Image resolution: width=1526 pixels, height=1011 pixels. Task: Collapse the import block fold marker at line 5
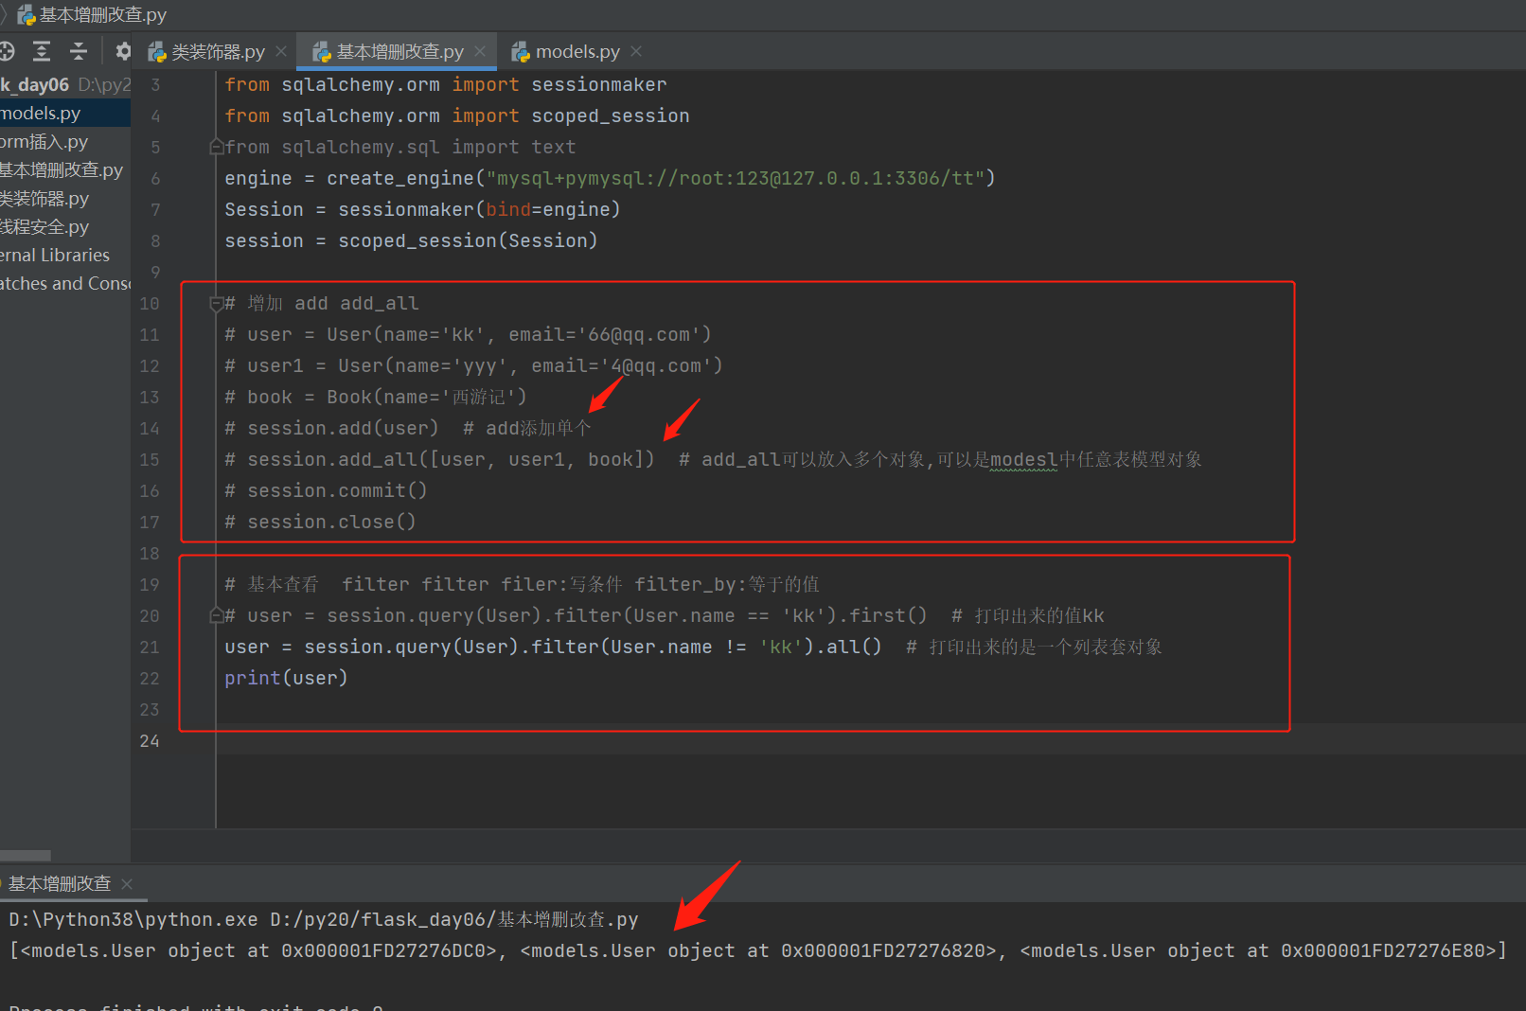tap(216, 147)
